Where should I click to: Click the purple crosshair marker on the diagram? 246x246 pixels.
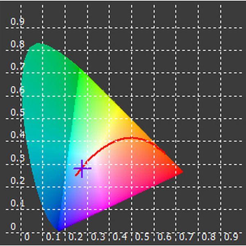coord(82,169)
